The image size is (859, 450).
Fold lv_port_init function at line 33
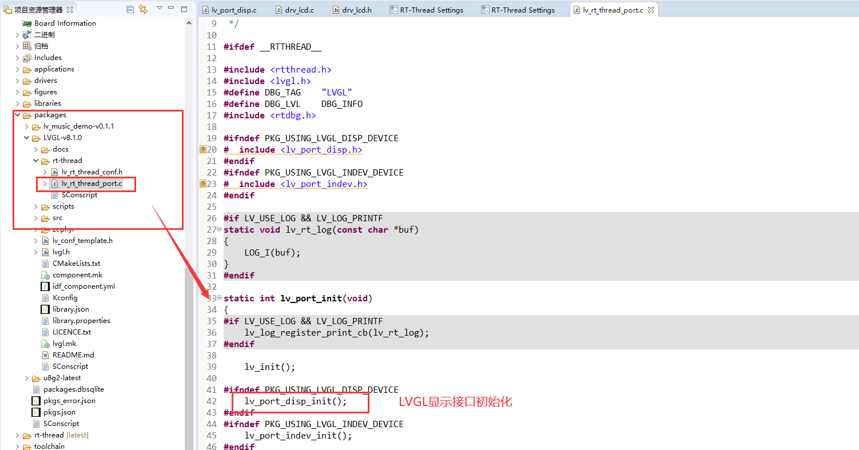(220, 298)
